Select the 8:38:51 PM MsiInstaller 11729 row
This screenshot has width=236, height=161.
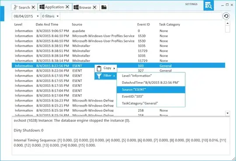[x=118, y=51]
